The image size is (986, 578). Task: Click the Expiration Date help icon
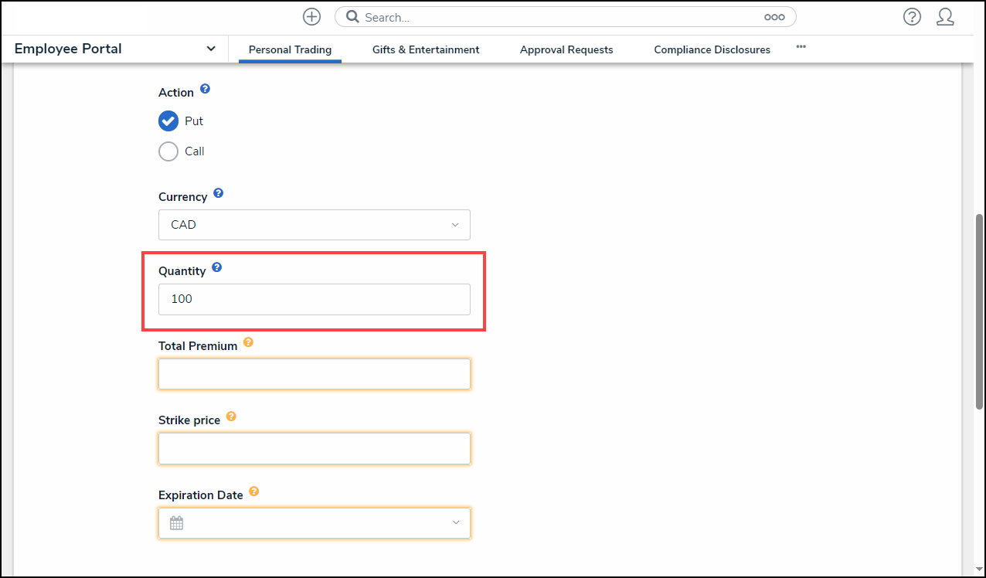(x=253, y=491)
